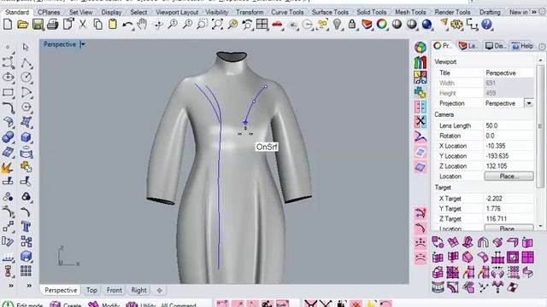Click the Undo arrow icon

coord(127,25)
